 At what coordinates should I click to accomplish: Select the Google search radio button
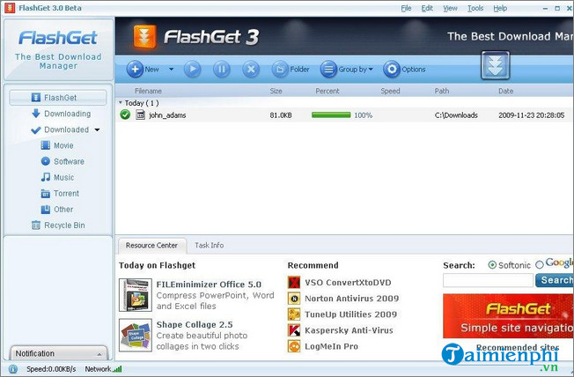pos(539,265)
